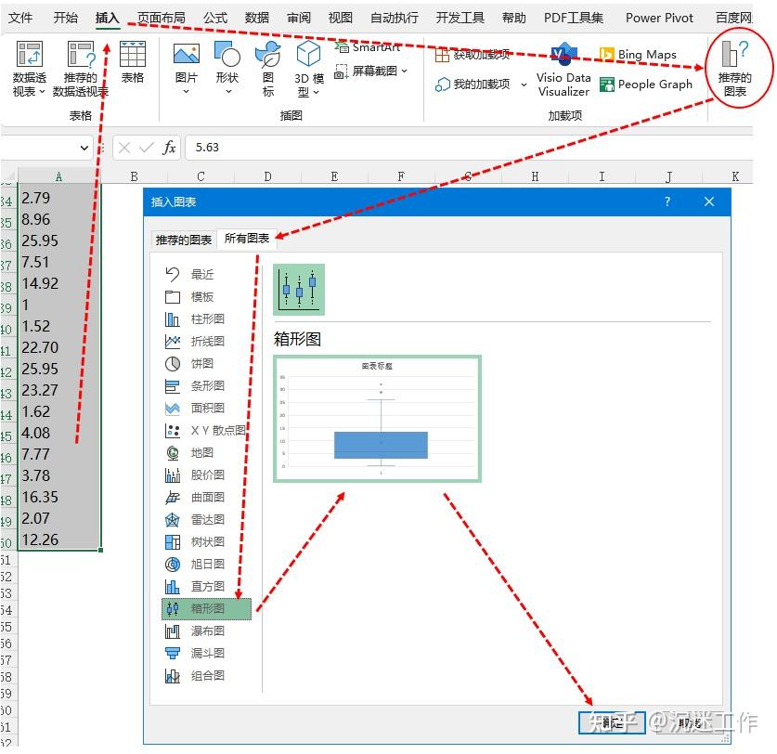777x754 pixels.
Task: Select 组合图 (Combo) chart type
Action: pyautogui.click(x=207, y=676)
